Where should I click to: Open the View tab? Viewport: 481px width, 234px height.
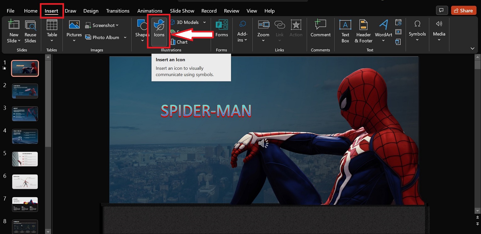click(x=252, y=11)
